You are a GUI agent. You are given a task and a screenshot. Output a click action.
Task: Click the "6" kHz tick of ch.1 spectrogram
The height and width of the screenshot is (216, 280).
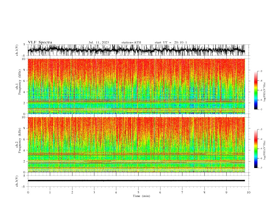pyautogui.click(x=24, y=81)
